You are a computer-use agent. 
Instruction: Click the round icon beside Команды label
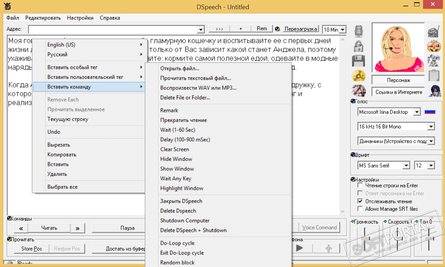(x=9, y=218)
